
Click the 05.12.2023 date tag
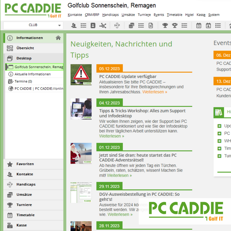click(x=109, y=69)
